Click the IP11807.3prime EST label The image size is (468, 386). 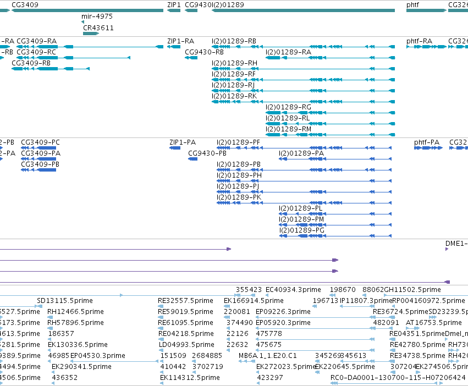[x=366, y=301]
